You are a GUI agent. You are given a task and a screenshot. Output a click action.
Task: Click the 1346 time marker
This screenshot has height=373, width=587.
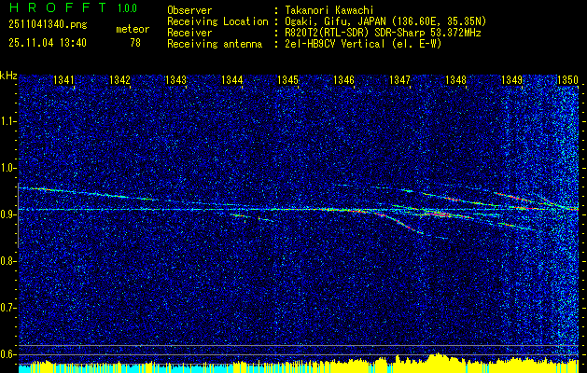(343, 80)
